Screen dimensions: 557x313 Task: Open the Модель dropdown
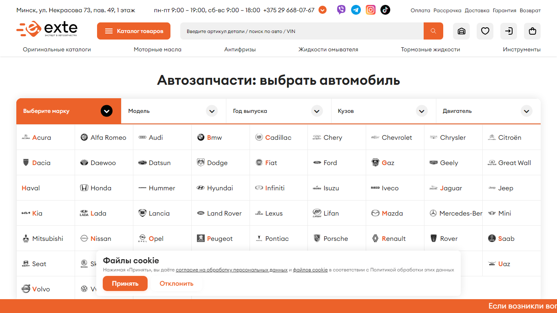[x=174, y=111]
